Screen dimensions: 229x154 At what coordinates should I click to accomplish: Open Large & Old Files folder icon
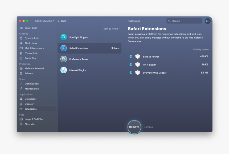tap(21, 119)
